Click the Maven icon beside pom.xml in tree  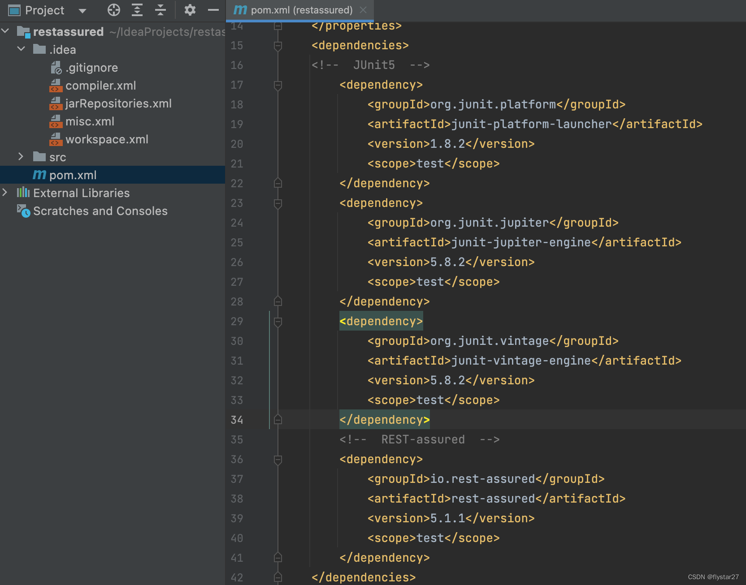39,175
